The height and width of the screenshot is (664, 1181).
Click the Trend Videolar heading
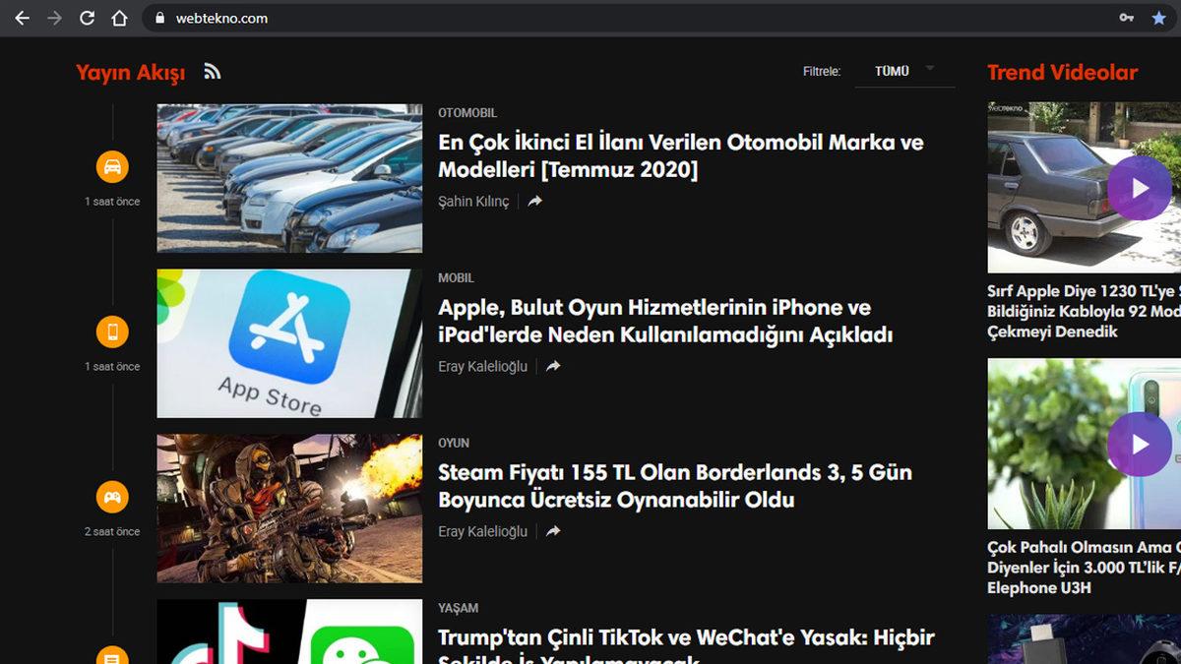click(x=1061, y=72)
